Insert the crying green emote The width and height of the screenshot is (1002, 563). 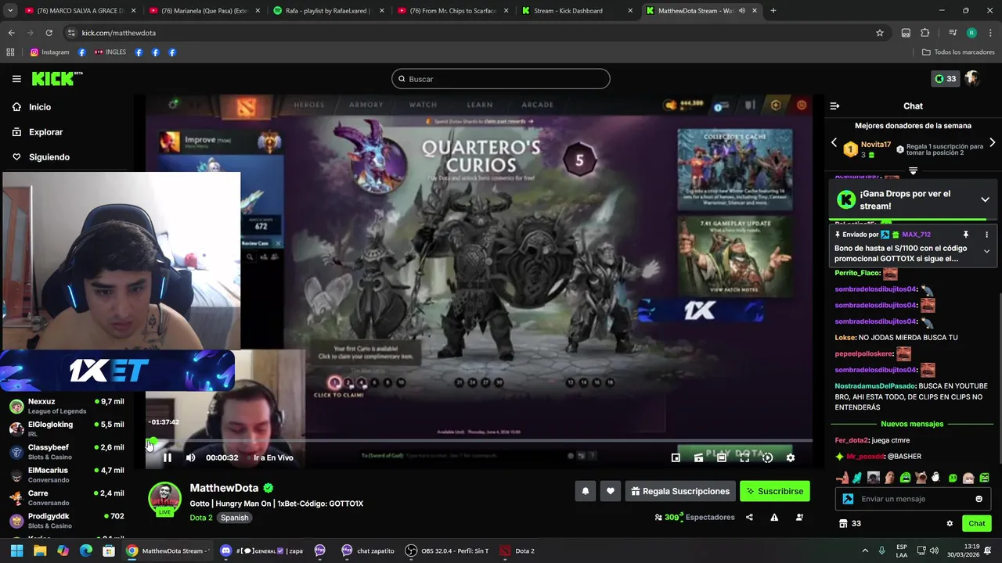pyautogui.click(x=905, y=477)
